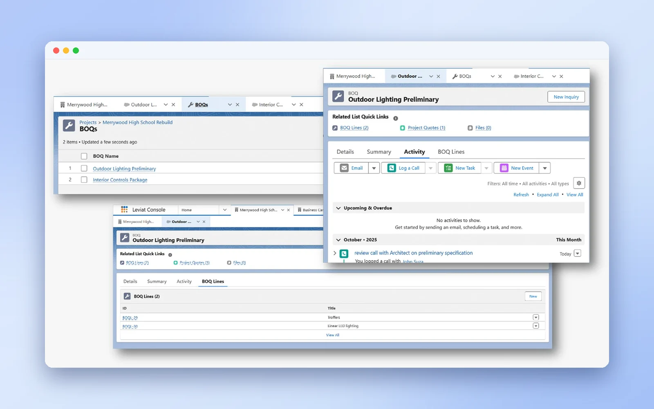Close the BOQs tab in Activity window
This screenshot has height=409, width=654.
(x=500, y=76)
